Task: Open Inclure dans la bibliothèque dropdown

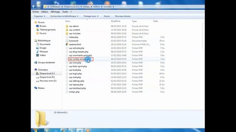Action: (64, 16)
